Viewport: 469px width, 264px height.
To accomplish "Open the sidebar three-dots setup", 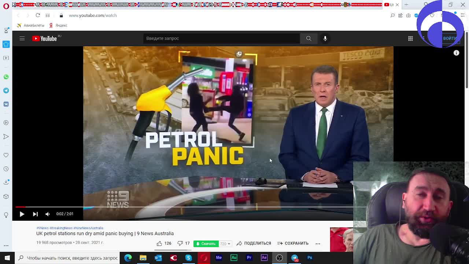I will [6, 245].
